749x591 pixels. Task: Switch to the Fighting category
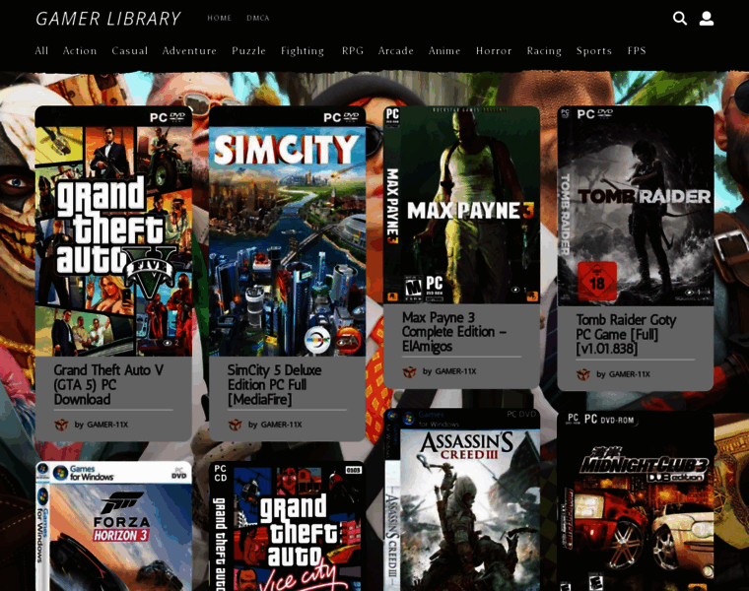click(x=303, y=51)
